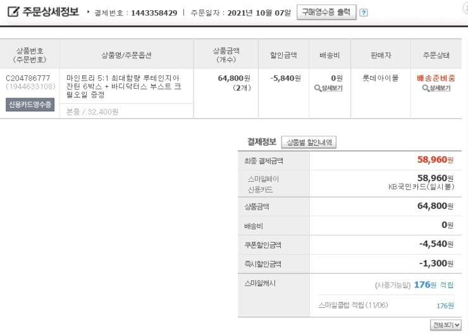Image resolution: width=468 pixels, height=335 pixels.
Task: Click product price 64,800원 in table row
Action: (234, 79)
